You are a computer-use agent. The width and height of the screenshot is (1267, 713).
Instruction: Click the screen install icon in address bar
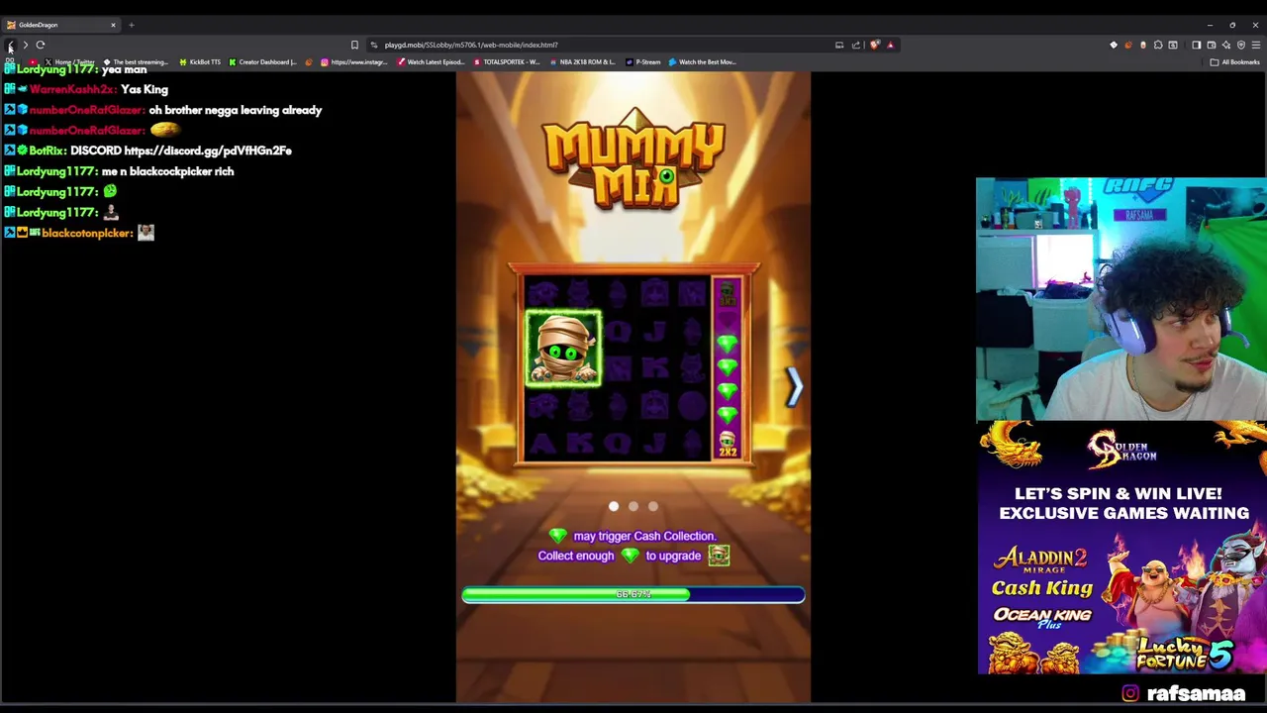coord(839,45)
